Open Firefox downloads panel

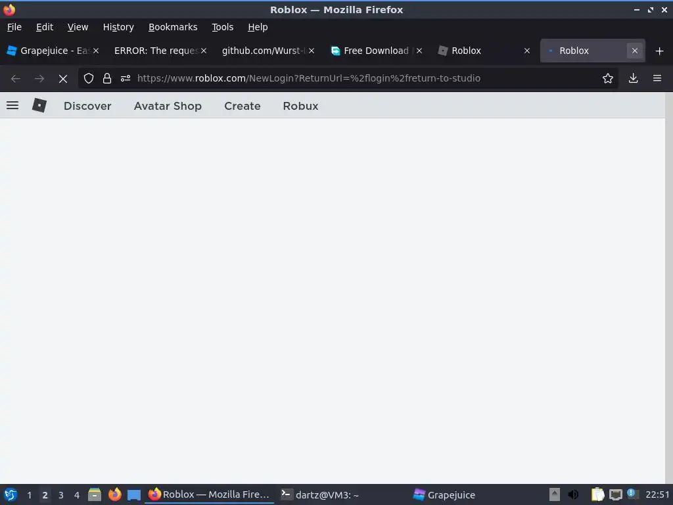tap(633, 79)
